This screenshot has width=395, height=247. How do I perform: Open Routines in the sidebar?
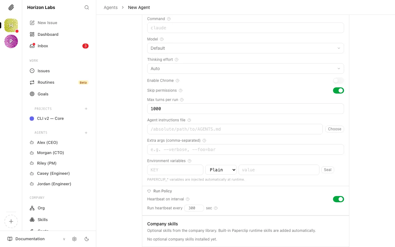pos(59,82)
